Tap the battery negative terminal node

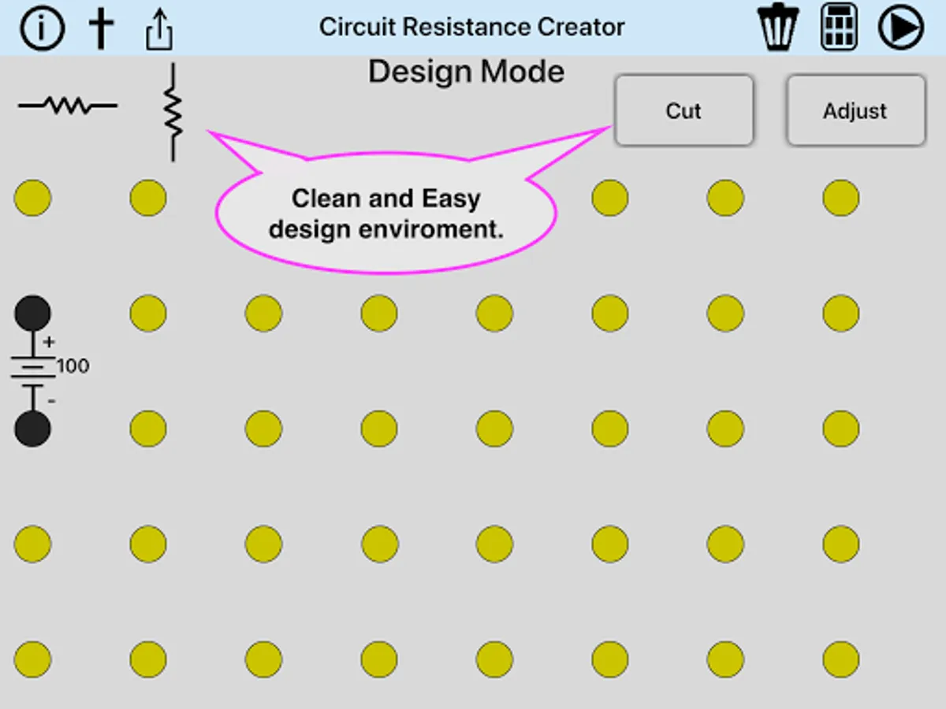(x=33, y=429)
